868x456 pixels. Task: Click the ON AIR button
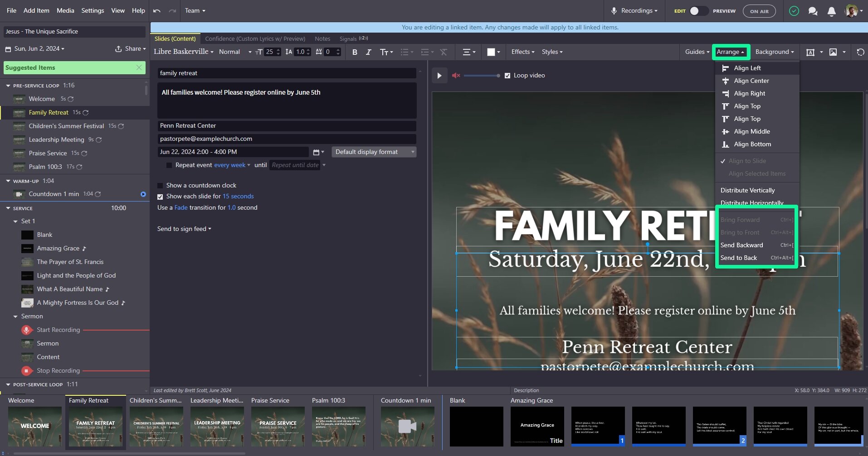pos(759,11)
